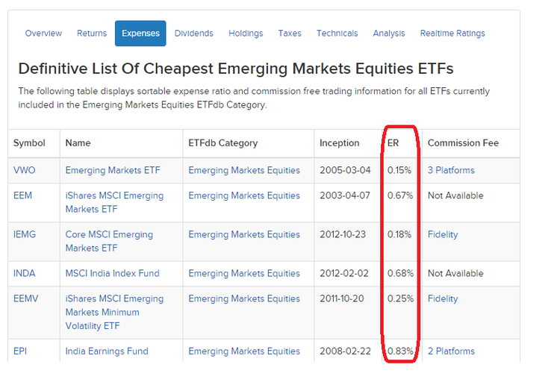Open the Analysis tab
This screenshot has width=560, height=385.
coord(389,34)
